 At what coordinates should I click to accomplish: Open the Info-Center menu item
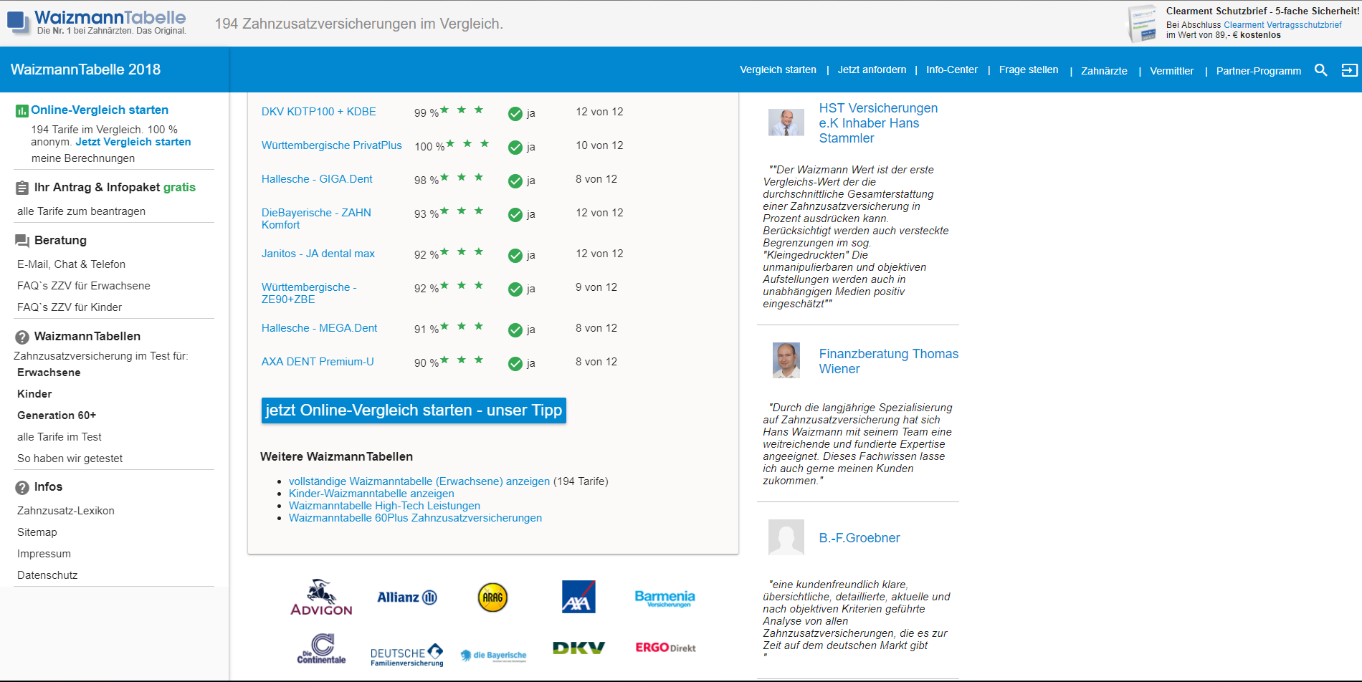click(x=951, y=69)
